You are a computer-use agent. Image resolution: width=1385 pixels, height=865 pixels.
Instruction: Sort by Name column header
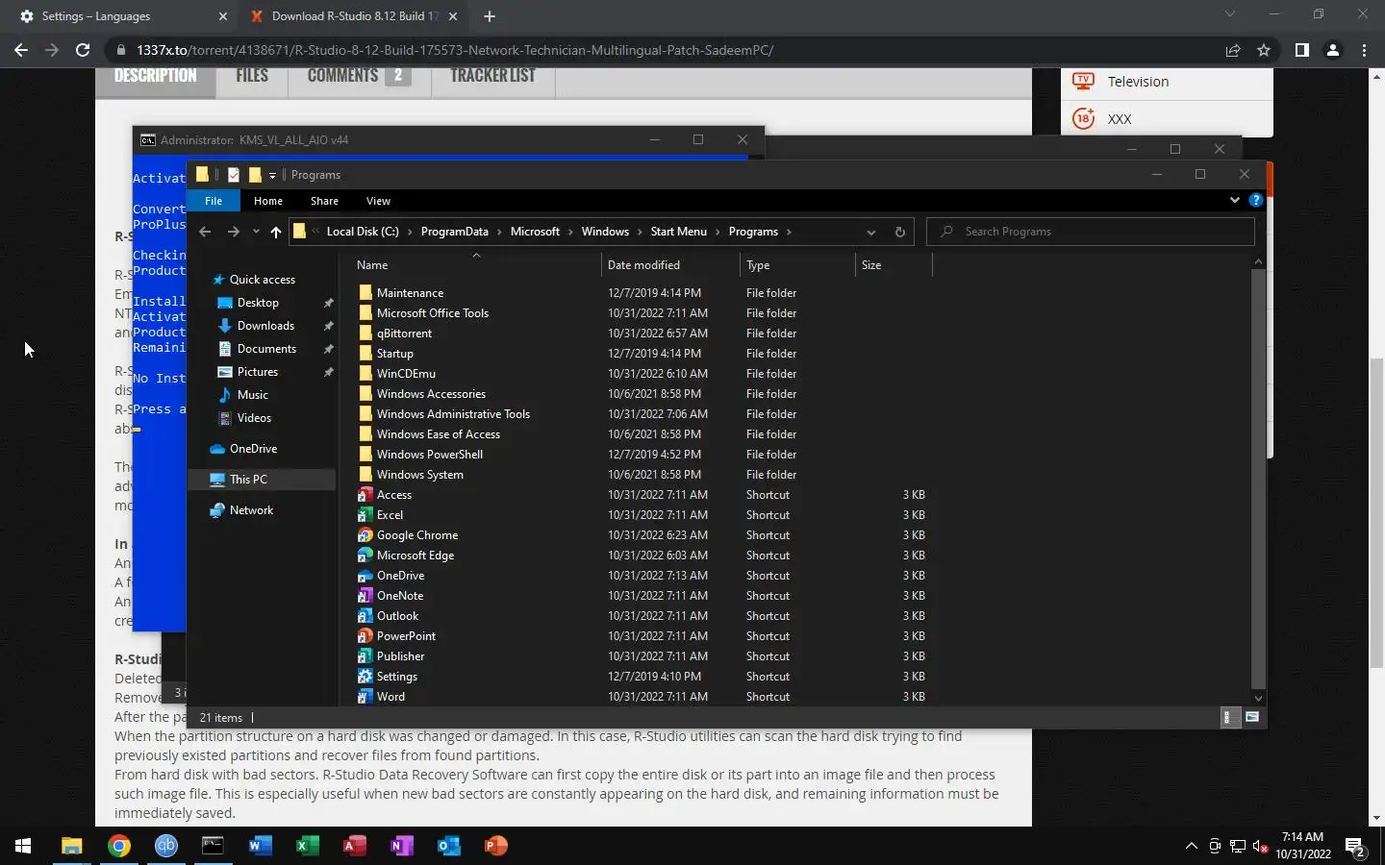coord(476,265)
